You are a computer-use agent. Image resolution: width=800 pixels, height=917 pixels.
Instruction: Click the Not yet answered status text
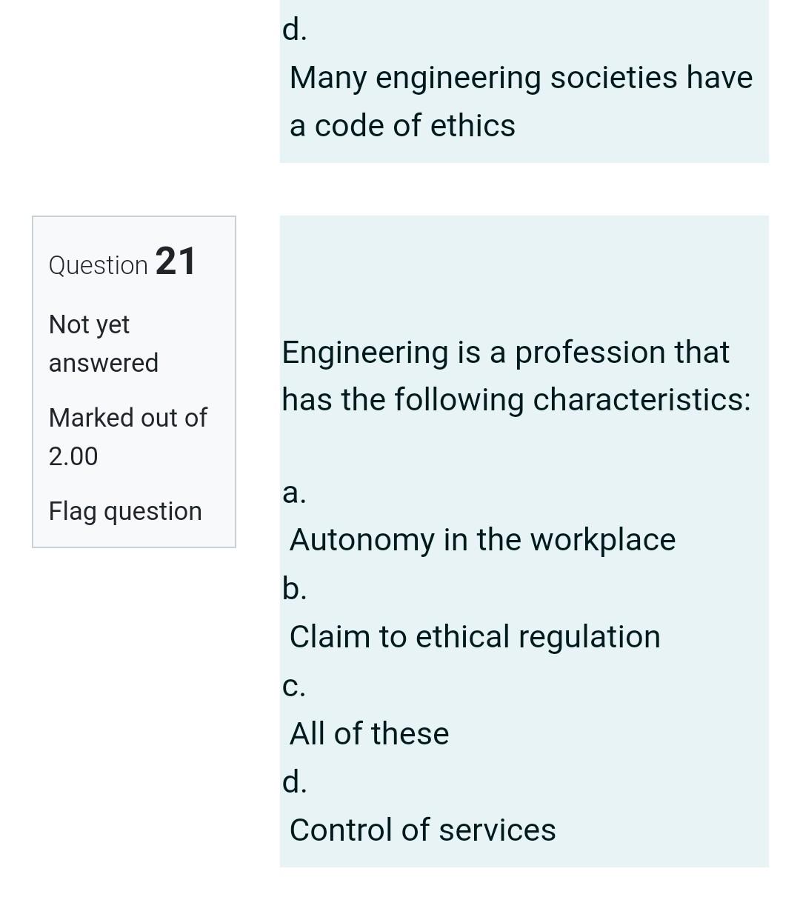(103, 342)
